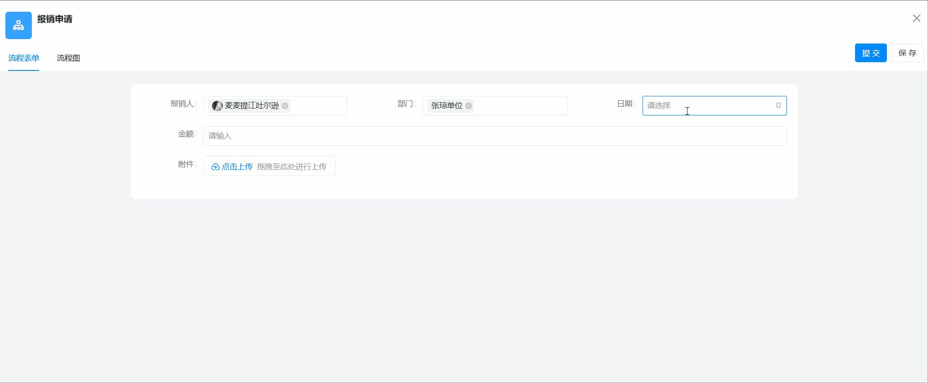
Task: Click the 保存 button
Action: click(x=907, y=53)
